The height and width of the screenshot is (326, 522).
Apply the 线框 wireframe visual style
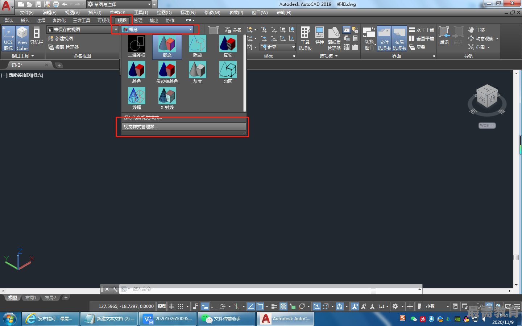(137, 99)
